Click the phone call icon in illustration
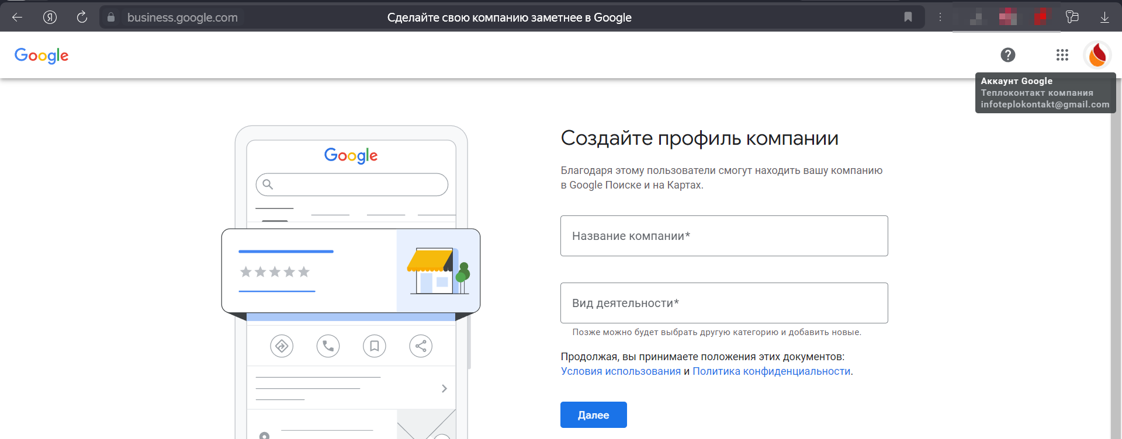1122x439 pixels. click(x=328, y=346)
